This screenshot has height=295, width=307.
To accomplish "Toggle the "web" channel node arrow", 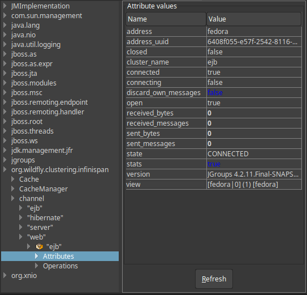I will click(21, 237).
